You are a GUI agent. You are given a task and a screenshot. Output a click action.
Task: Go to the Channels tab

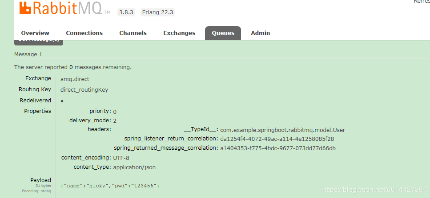click(x=133, y=33)
